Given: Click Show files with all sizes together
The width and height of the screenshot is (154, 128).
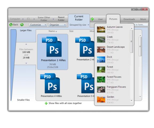Looking at the screenshot, I should [65, 103].
